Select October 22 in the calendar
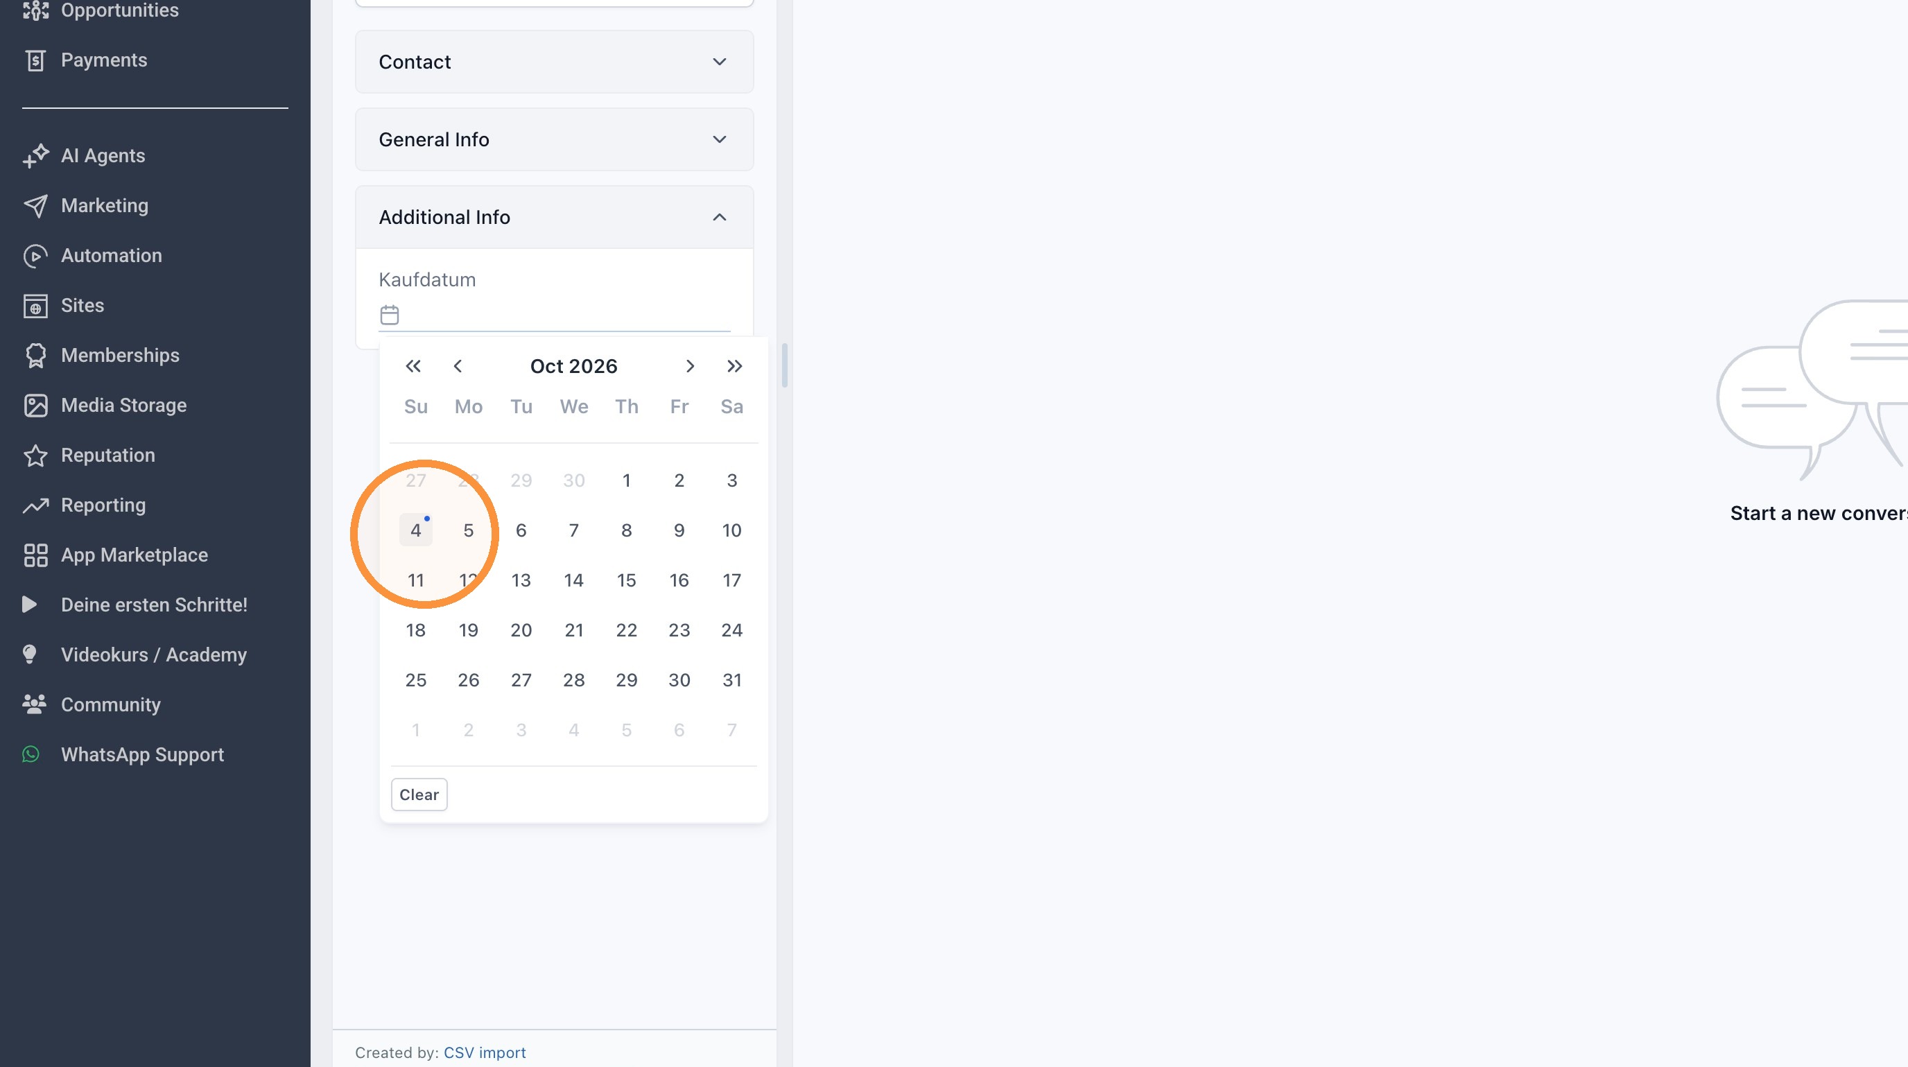1908x1067 pixels. 627,630
